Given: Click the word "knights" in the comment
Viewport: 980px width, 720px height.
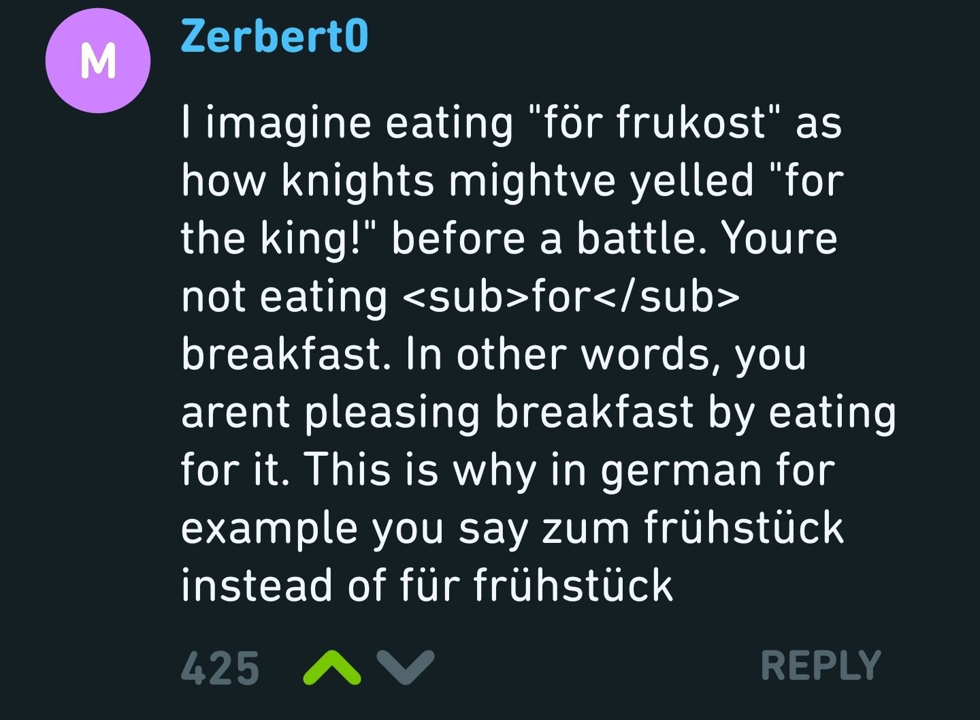Looking at the screenshot, I should [357, 181].
